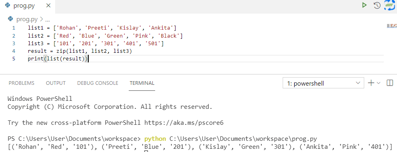Image resolution: width=397 pixels, height=152 pixels.
Task: Click the print keyword on line 5
Action: (x=36, y=59)
